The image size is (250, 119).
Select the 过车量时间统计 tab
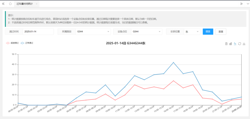[25, 4]
